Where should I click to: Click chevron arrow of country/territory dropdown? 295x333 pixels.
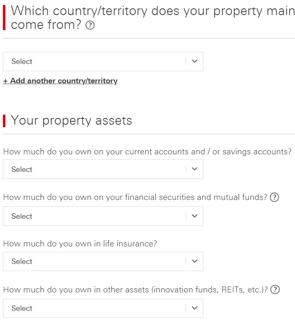click(194, 61)
